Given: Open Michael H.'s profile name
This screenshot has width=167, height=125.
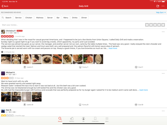Looking at the screenshot, I should pyautogui.click(x=11, y=72).
